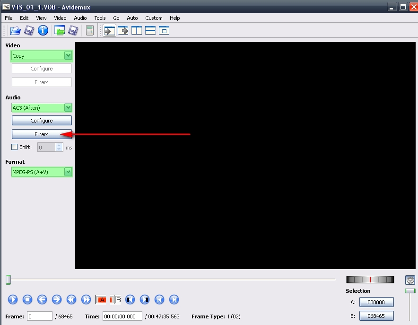Click the Frame number input field
Viewport: 418px width, 325px height.
coord(39,316)
